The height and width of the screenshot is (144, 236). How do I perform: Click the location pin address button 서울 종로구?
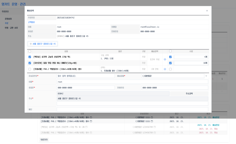(42, 44)
